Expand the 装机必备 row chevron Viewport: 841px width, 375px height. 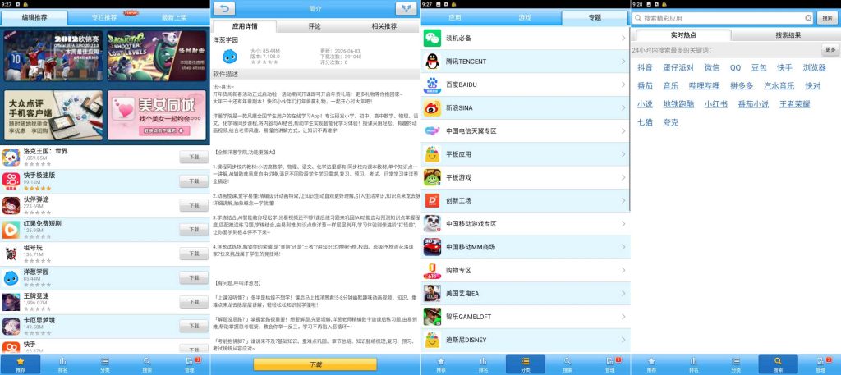[x=623, y=38]
